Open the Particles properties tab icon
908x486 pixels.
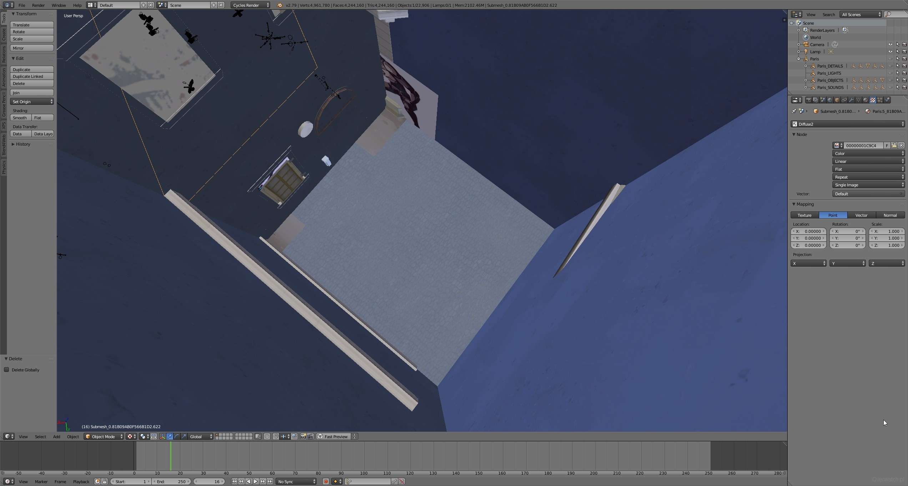pyautogui.click(x=880, y=100)
